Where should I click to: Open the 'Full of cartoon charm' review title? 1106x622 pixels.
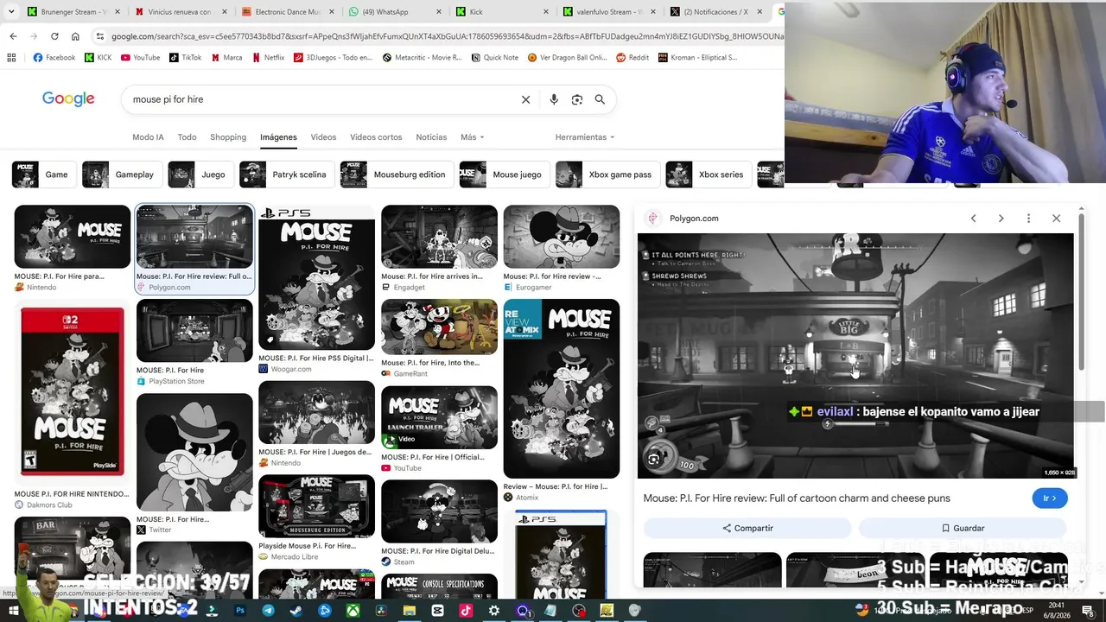point(797,498)
